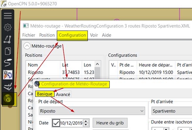Open the Pt de départ Riposto dropdown
This screenshot has width=192, height=130.
tap(92, 111)
